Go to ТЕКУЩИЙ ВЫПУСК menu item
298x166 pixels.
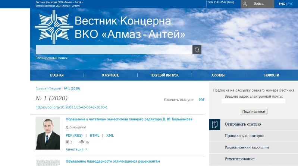(164, 75)
